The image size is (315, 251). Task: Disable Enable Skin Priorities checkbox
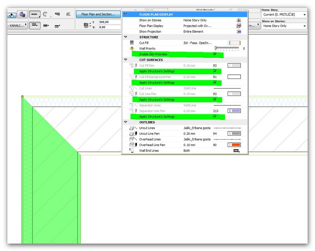(x=215, y=54)
